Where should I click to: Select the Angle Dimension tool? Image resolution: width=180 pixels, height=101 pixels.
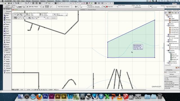[x=7, y=64]
